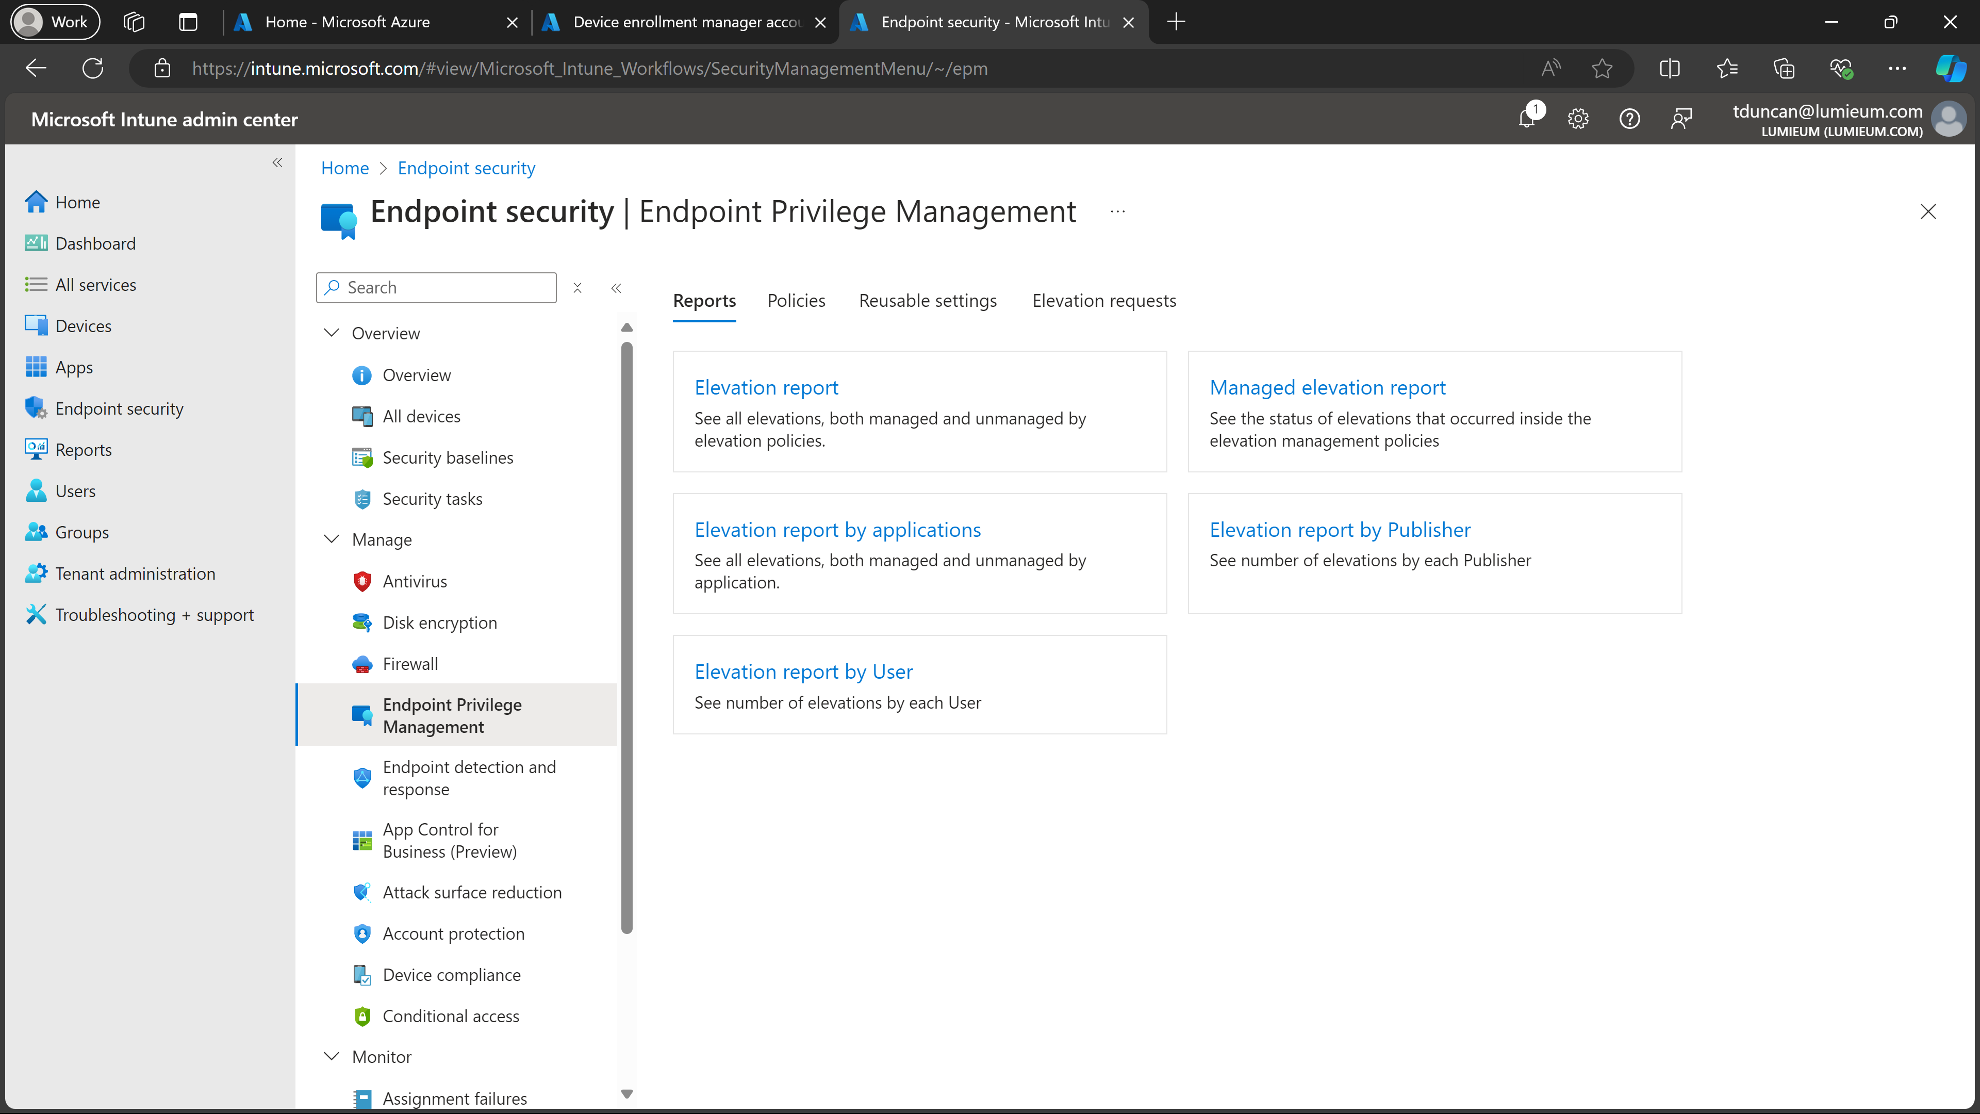This screenshot has width=1980, height=1114.
Task: Open account avatar for tduncan@lumieum.com
Action: 1949,119
